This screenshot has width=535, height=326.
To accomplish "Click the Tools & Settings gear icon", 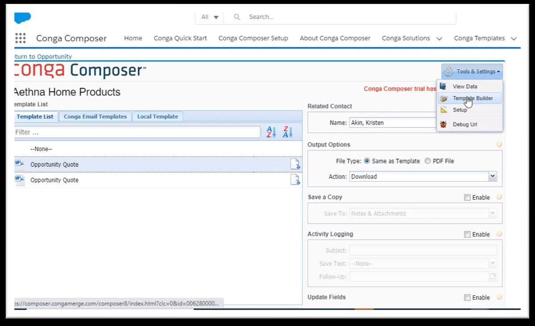I will (449, 71).
